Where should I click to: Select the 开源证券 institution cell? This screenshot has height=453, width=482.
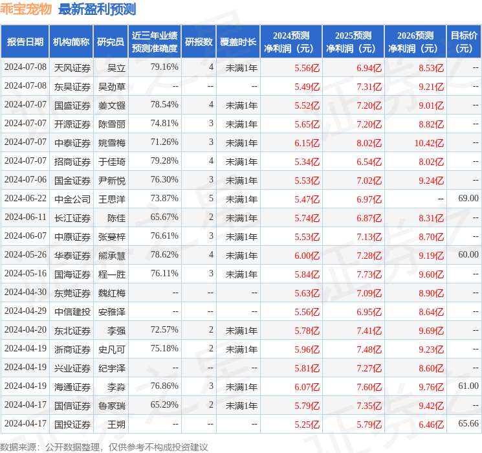click(x=72, y=124)
